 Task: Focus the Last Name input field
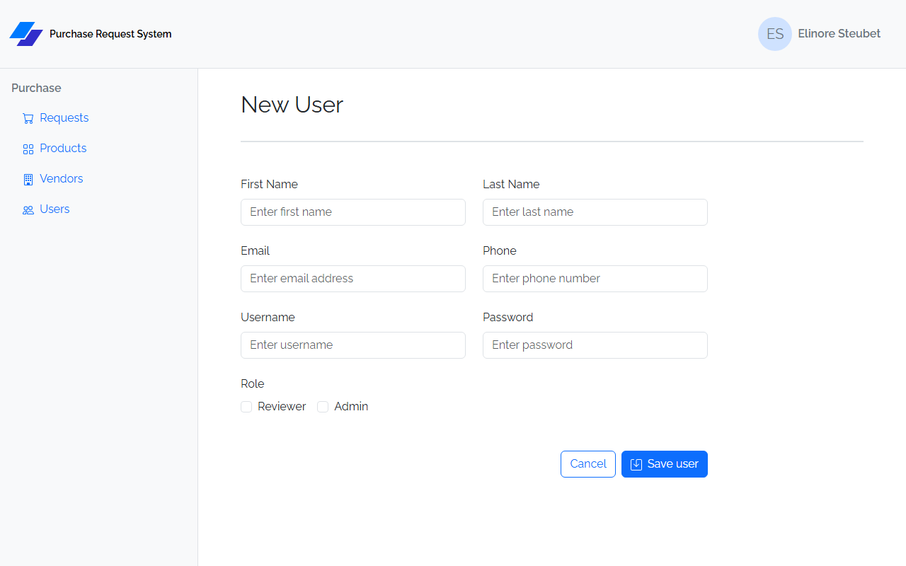click(x=595, y=212)
